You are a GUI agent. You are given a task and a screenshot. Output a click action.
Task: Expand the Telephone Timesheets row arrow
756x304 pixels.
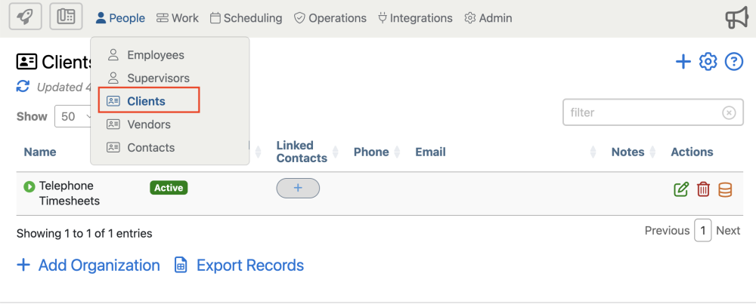[29, 186]
